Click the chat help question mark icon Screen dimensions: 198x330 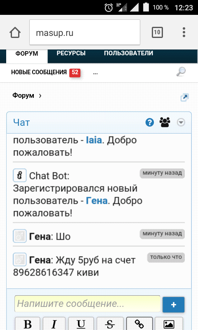pyautogui.click(x=150, y=122)
